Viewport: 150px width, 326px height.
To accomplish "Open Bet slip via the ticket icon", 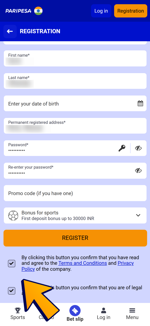I will pos(75,311).
